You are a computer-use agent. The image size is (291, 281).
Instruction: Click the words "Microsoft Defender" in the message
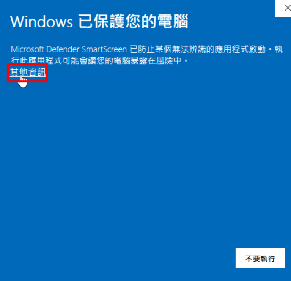[45, 49]
